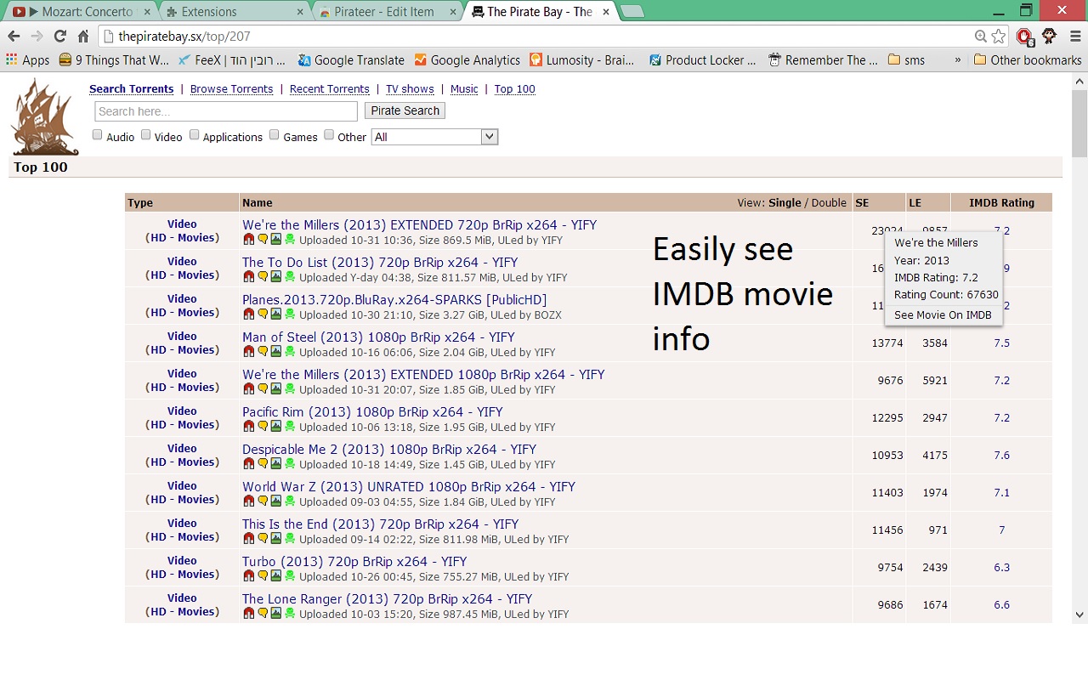
Task: Open the Pirateer pirate extension icon
Action: point(1049,37)
